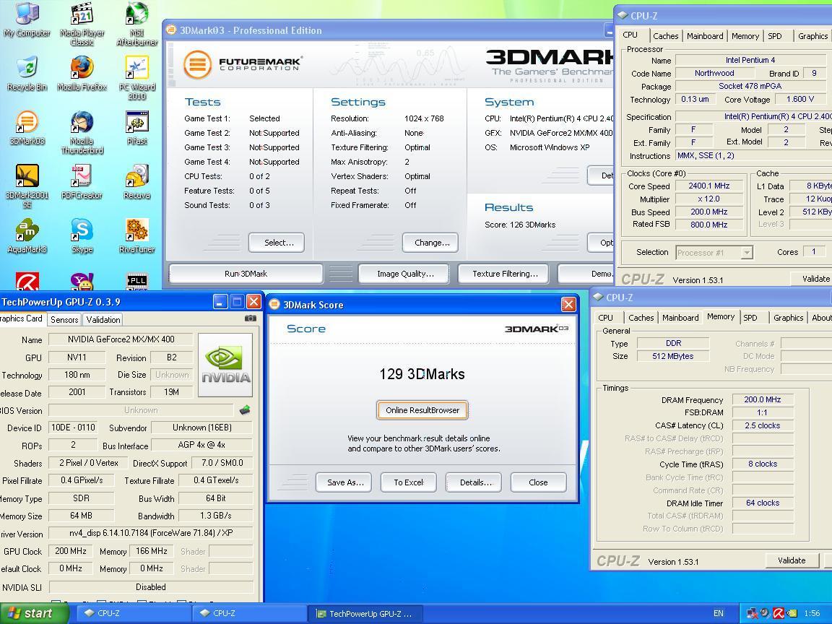This screenshot has height=624, width=832.
Task: Launch RivaTuner desktop shortcut
Action: pos(137,236)
